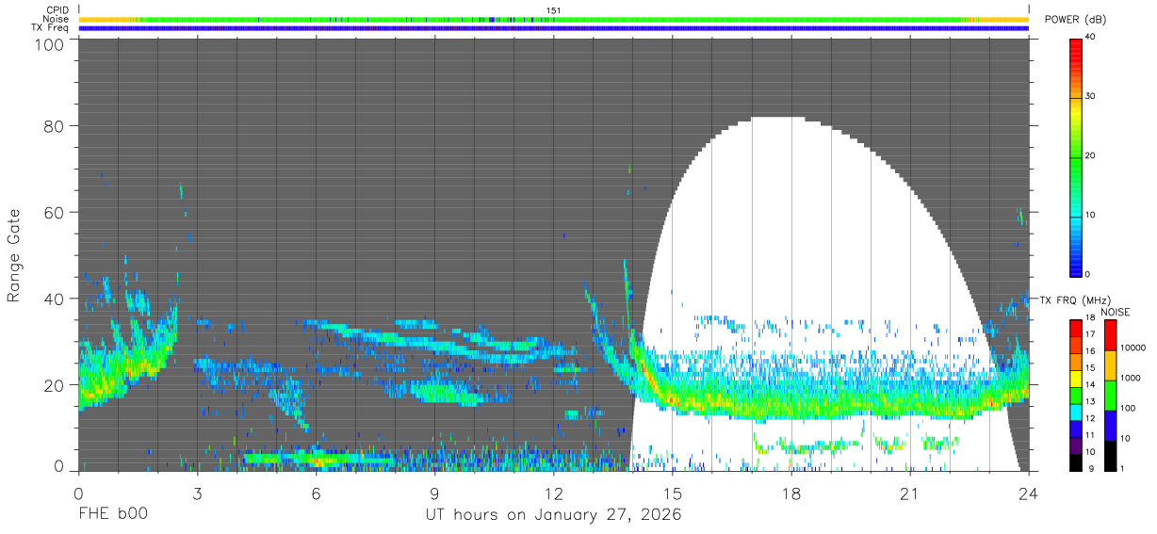The image size is (1157, 534).
Task: Click the noise scale value 10000
Action: click(1133, 348)
